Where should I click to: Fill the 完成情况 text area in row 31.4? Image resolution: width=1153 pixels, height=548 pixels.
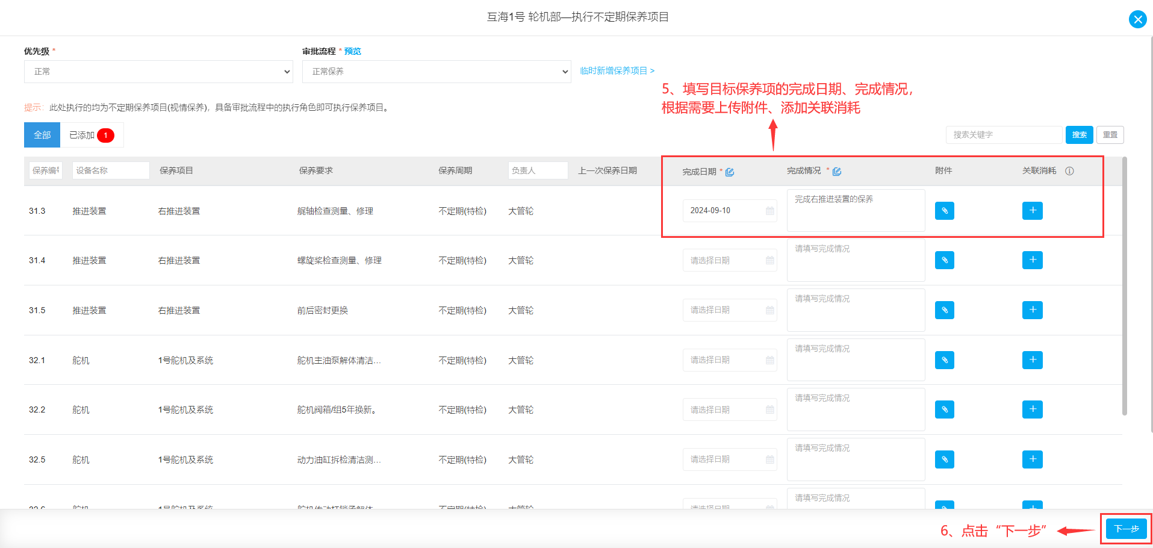(x=856, y=260)
